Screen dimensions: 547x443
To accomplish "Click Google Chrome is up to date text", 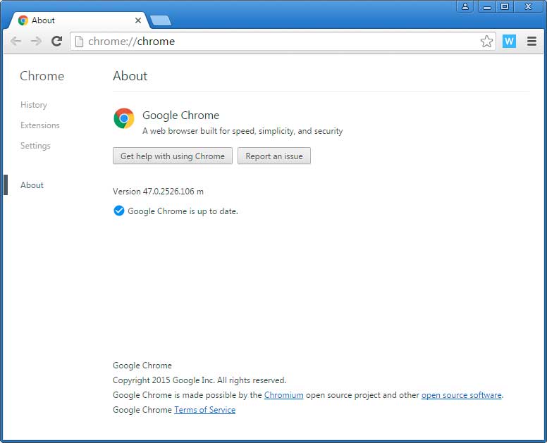I will coord(183,211).
